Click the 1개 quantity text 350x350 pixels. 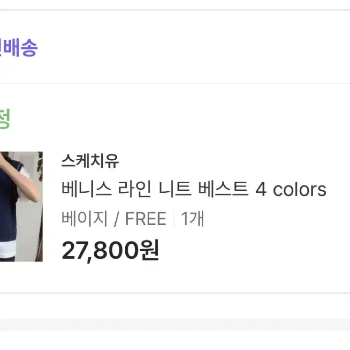coord(192,219)
